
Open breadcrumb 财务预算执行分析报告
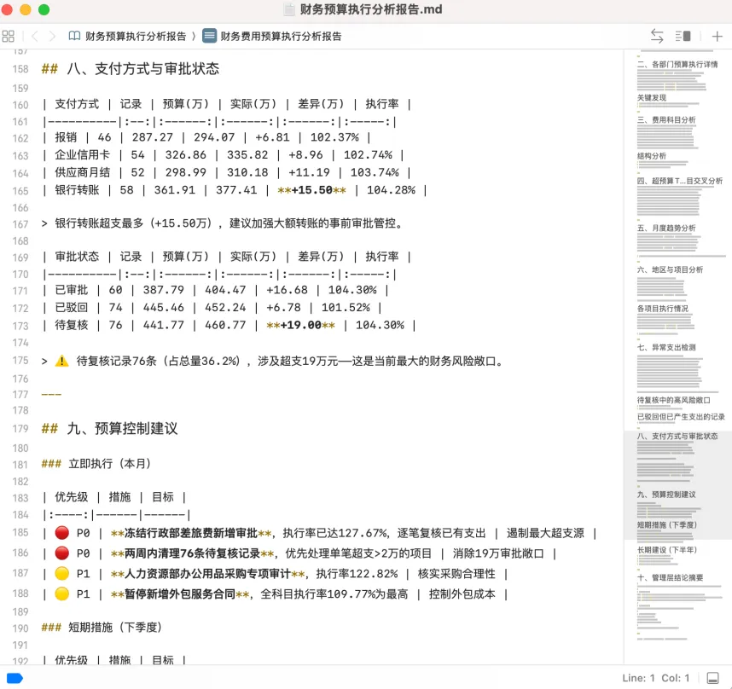[136, 37]
